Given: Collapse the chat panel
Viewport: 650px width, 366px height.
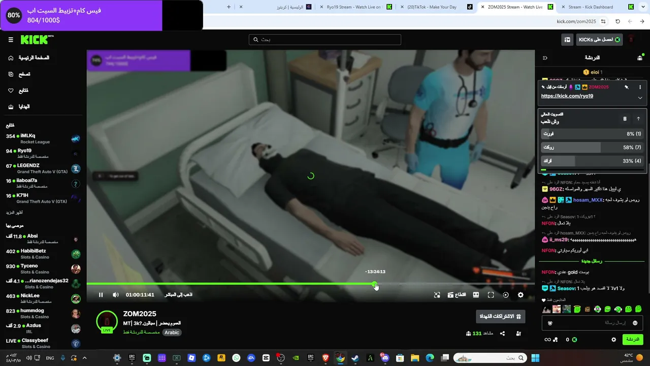Looking at the screenshot, I should coord(545,58).
